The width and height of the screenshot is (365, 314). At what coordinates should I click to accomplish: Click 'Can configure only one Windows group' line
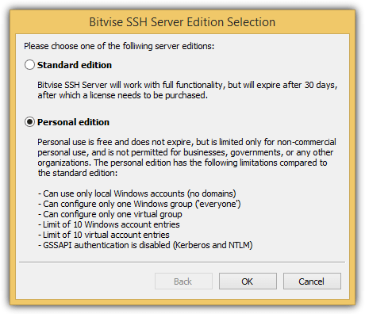coord(139,204)
